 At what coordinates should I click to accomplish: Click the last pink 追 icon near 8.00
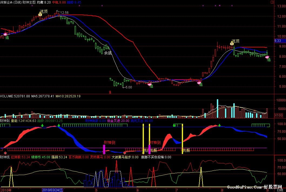tap(267, 57)
